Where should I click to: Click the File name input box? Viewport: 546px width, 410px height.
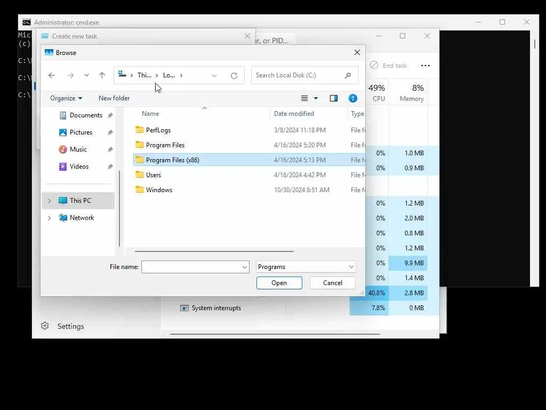click(x=191, y=267)
